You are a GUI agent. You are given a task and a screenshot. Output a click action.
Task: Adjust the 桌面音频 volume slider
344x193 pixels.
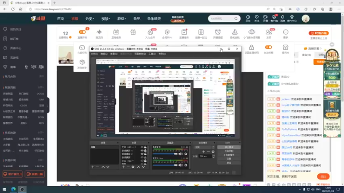pos(165,154)
